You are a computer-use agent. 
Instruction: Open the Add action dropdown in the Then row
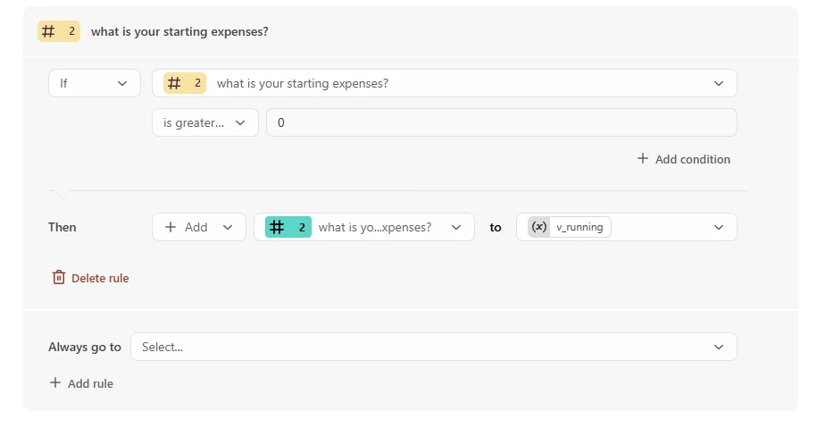point(198,227)
